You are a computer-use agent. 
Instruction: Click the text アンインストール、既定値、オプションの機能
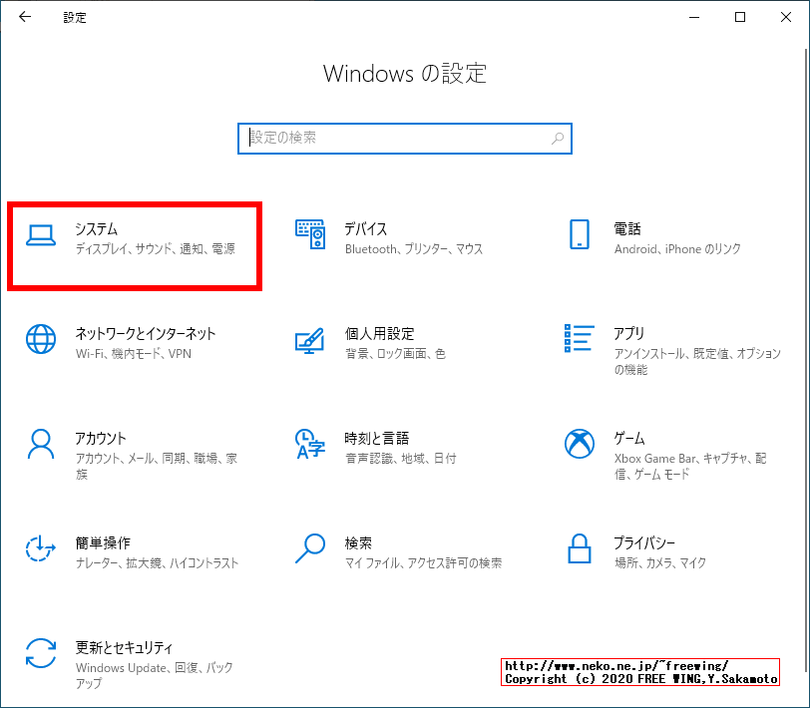(697, 362)
